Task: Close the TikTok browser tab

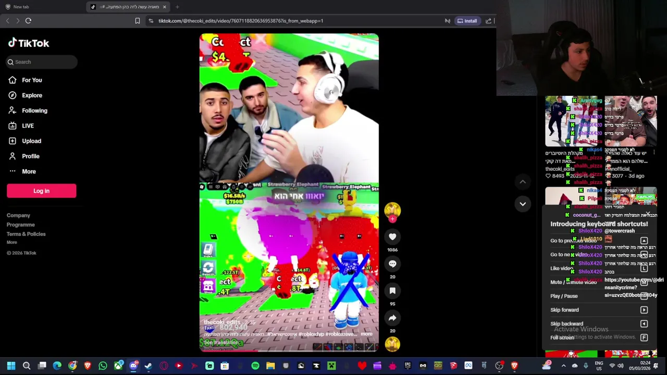Action: [x=165, y=7]
